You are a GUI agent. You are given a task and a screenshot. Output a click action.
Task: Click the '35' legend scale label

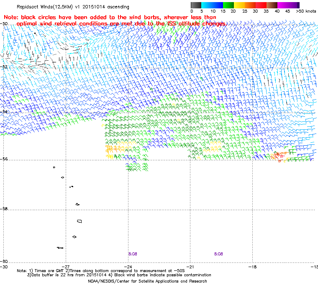pos(266,11)
